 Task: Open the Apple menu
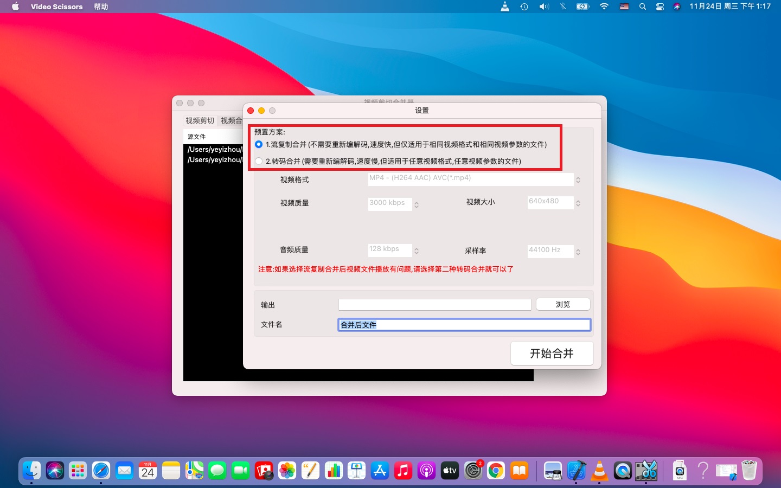[15, 7]
